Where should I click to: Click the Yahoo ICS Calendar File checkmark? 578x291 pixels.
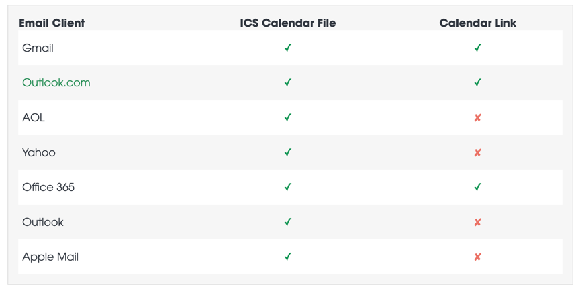point(287,153)
